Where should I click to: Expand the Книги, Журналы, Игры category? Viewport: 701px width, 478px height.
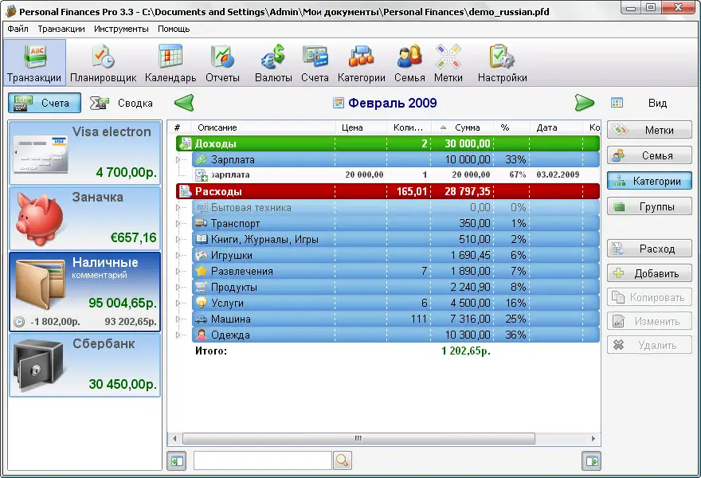pos(178,239)
